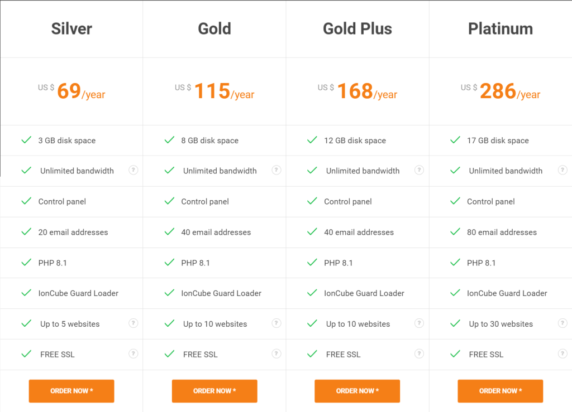
Task: Click help icon for Gold Plus Up to 10 websites
Action: (420, 323)
